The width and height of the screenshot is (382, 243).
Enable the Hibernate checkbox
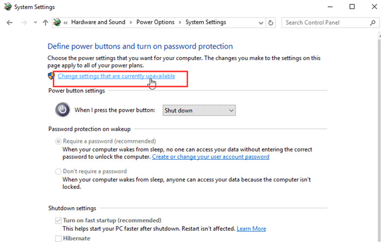[x=58, y=239]
